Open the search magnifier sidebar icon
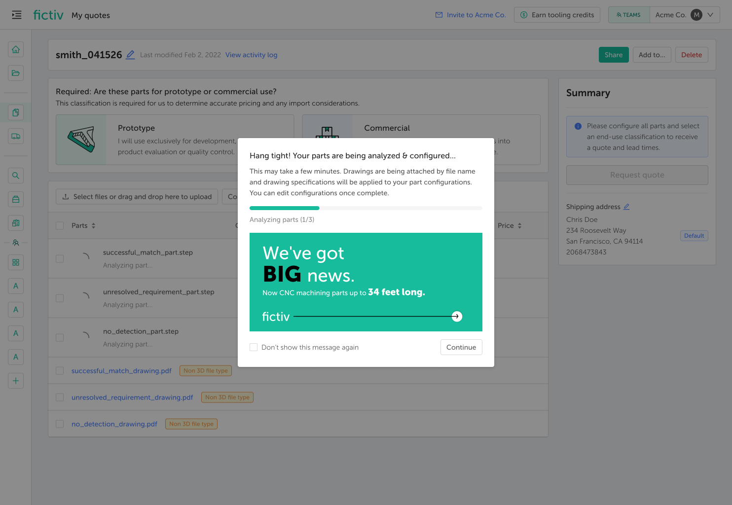This screenshot has width=732, height=505. click(16, 176)
